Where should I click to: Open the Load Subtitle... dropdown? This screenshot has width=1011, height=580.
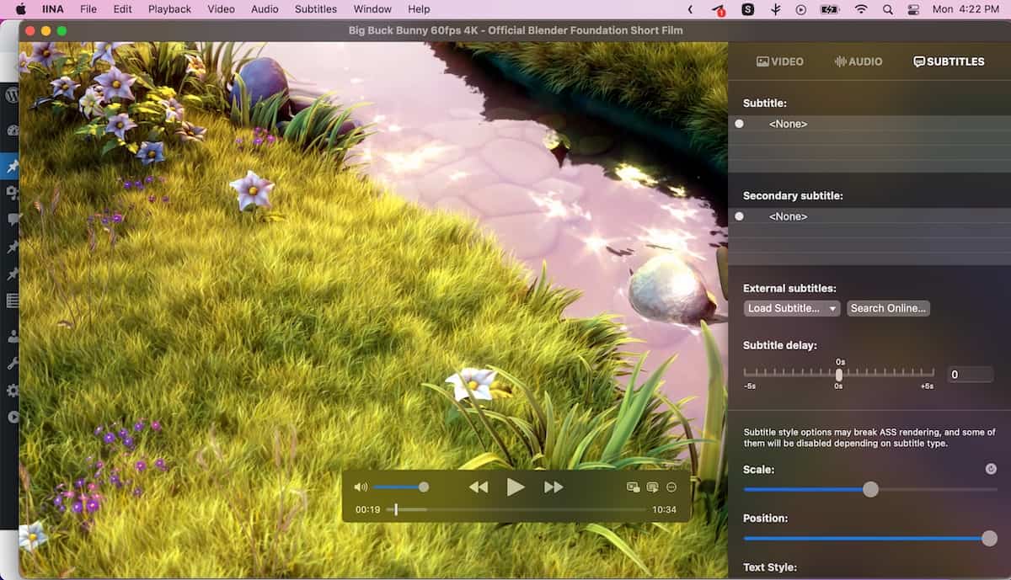pos(792,308)
